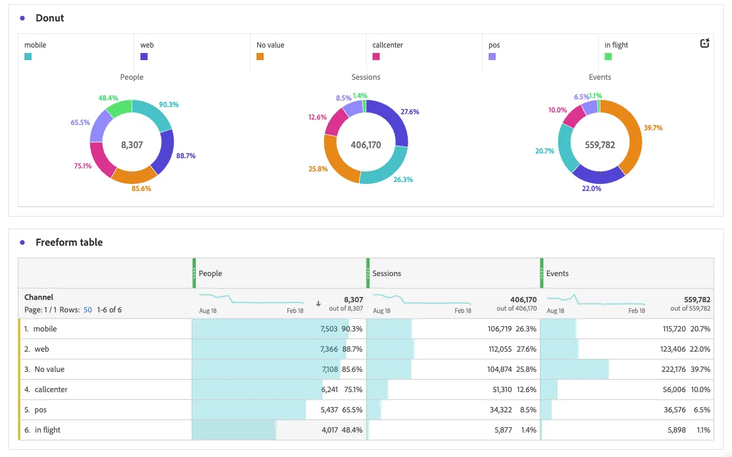Viewport: 732px width, 457px height.
Task: Grab the green handle on the Sessions column header
Action: coord(368,273)
